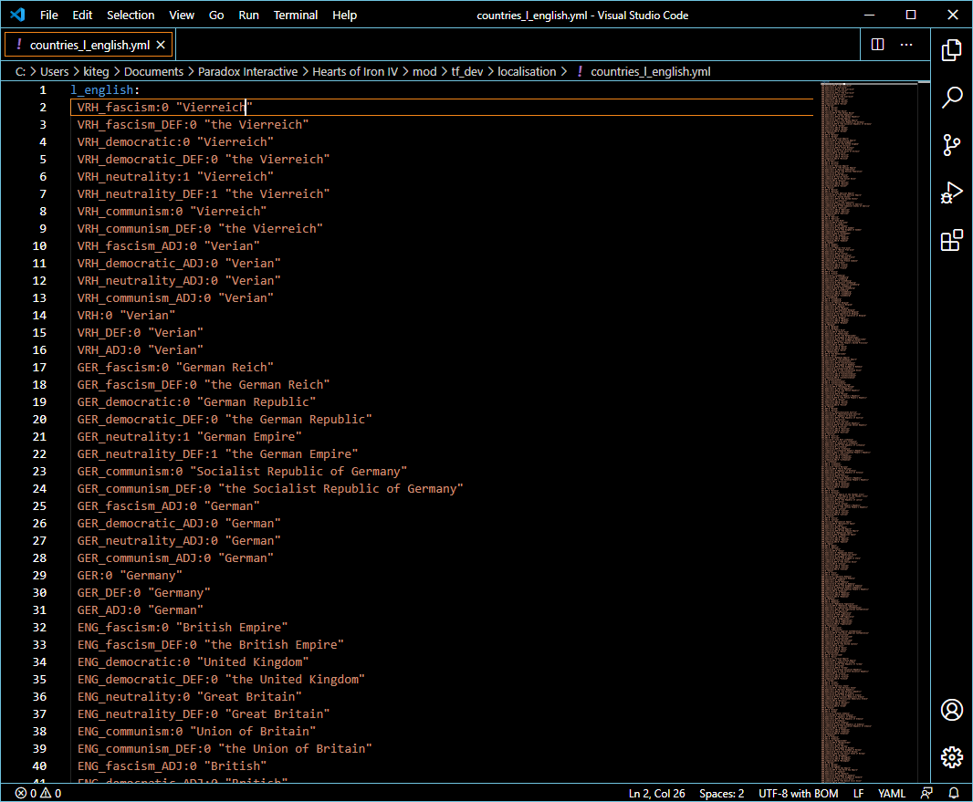
Task: Open the Go menu
Action: click(216, 15)
